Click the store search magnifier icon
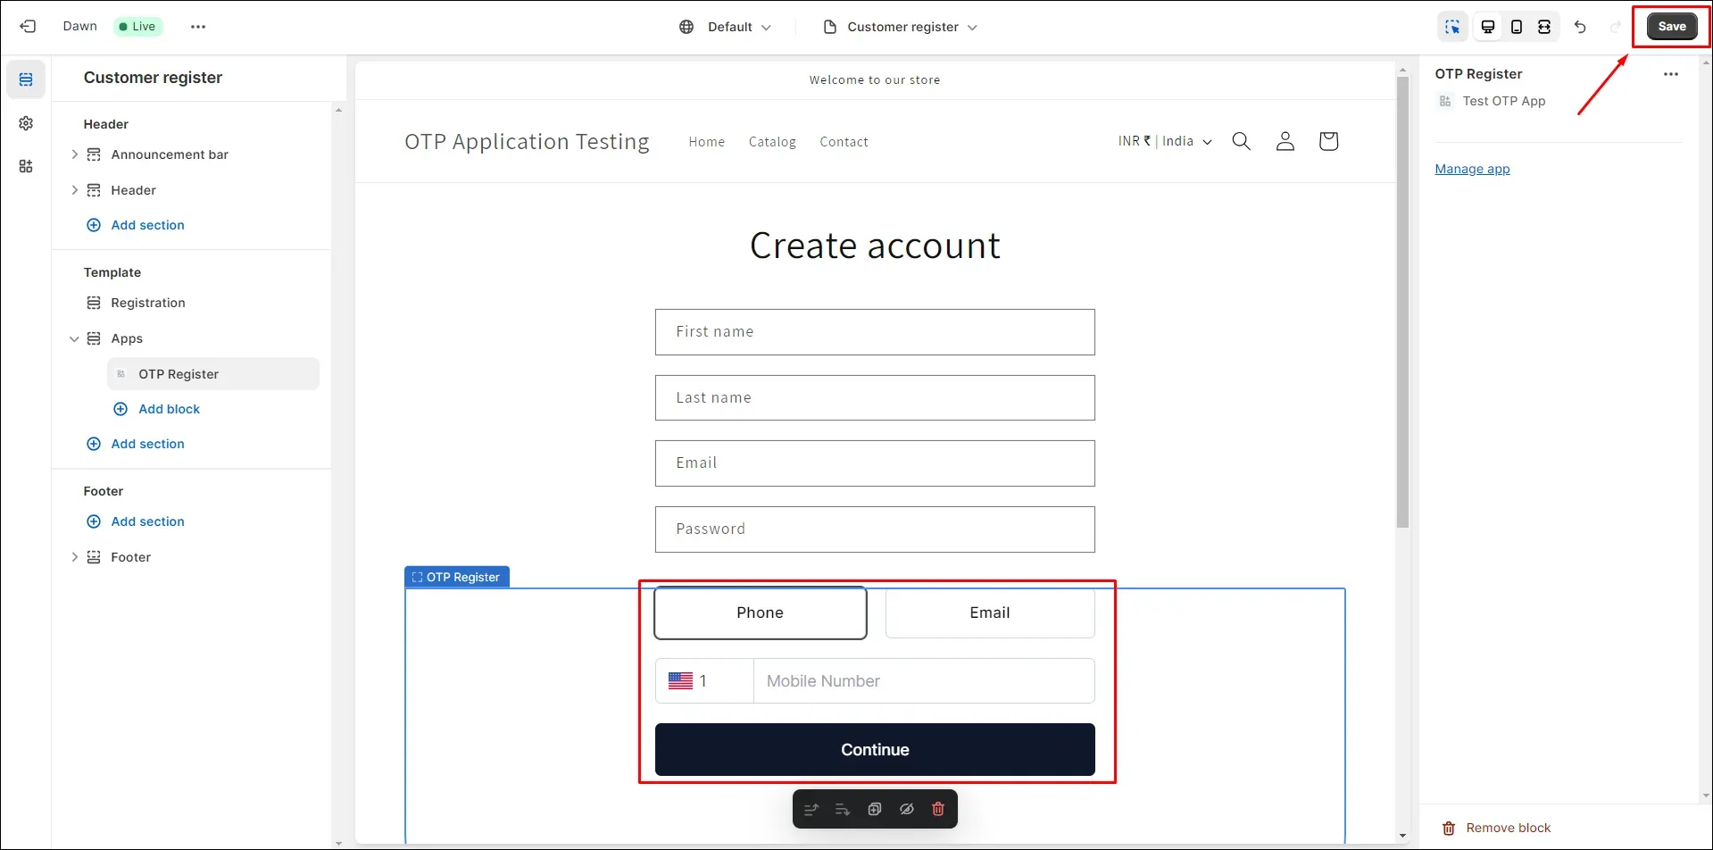Screen dimensions: 1713x850 click(x=1241, y=141)
